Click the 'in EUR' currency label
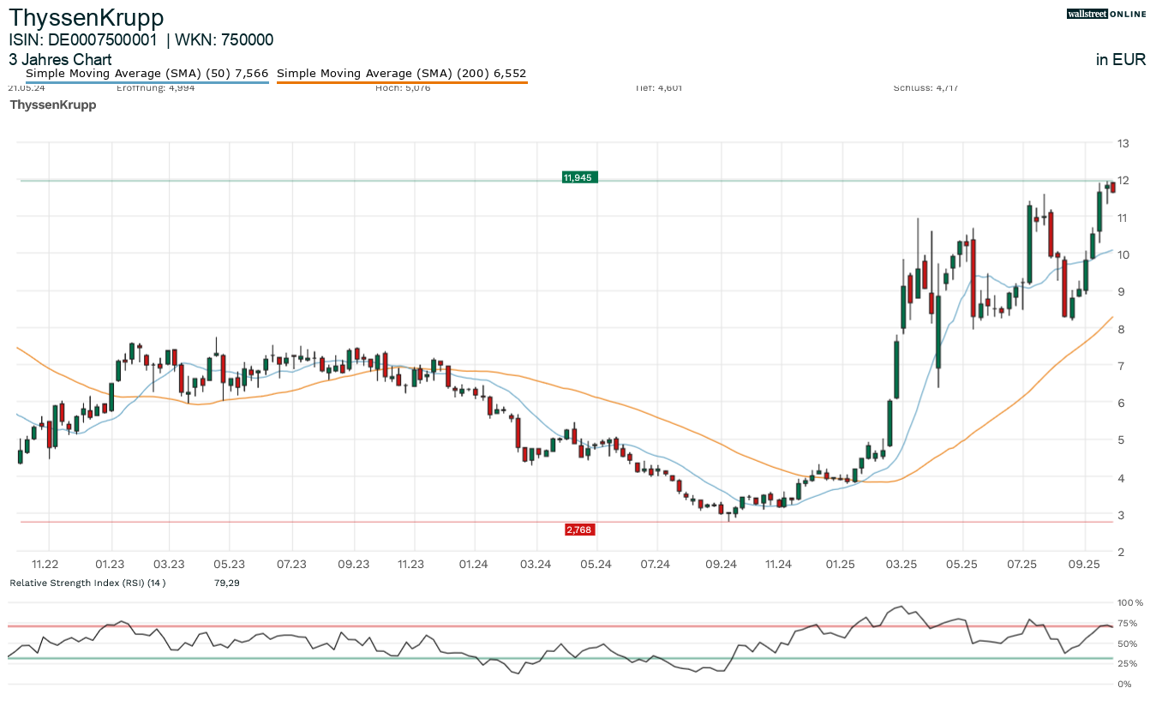Viewport: 1156px width, 712px height. (1120, 60)
